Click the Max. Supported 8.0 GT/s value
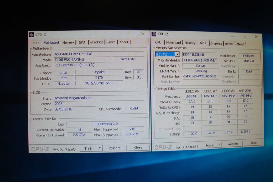This screenshot has height=182, width=273. (132, 134)
